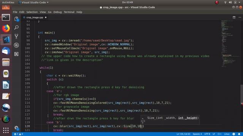Open the Extensions view in activity bar

pos(16,54)
